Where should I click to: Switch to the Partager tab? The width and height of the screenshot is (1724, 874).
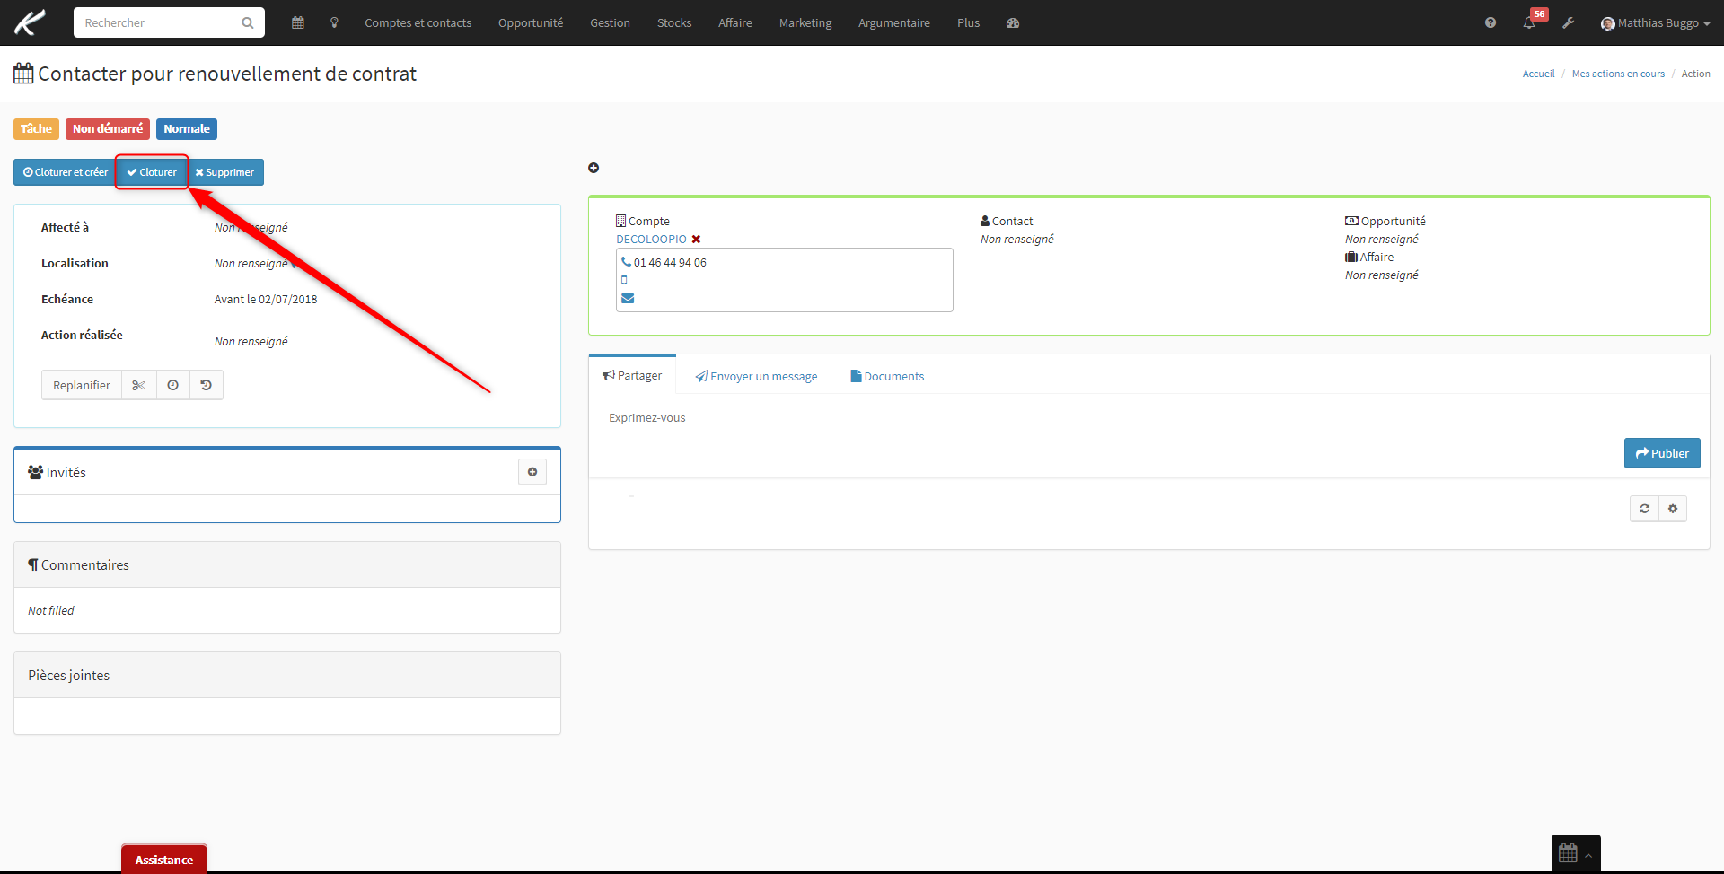click(x=632, y=375)
